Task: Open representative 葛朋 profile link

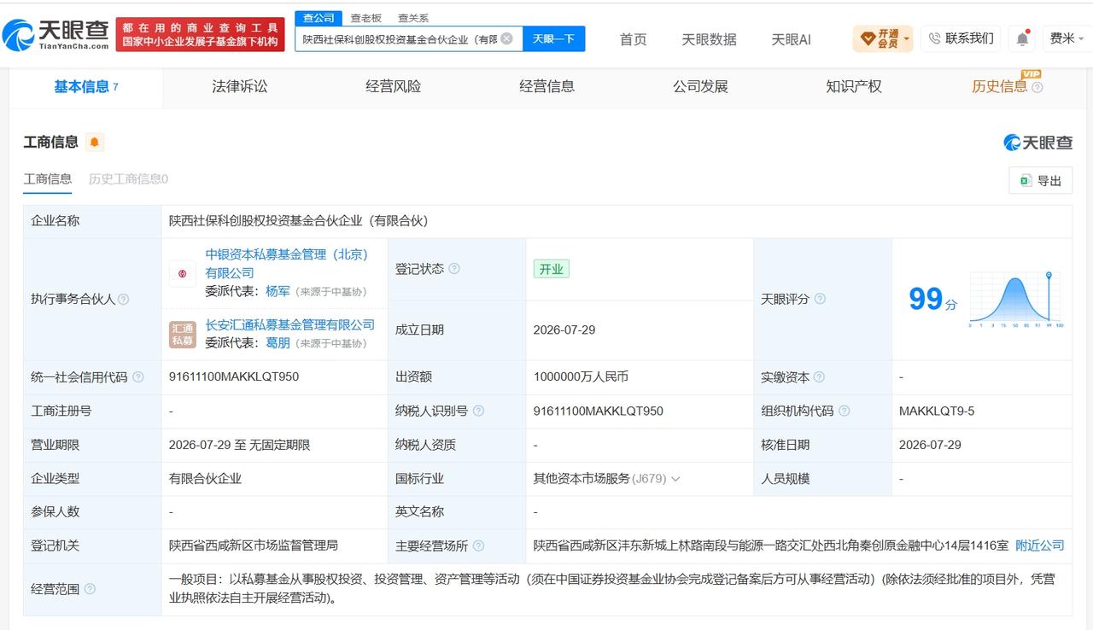Action: tap(278, 343)
